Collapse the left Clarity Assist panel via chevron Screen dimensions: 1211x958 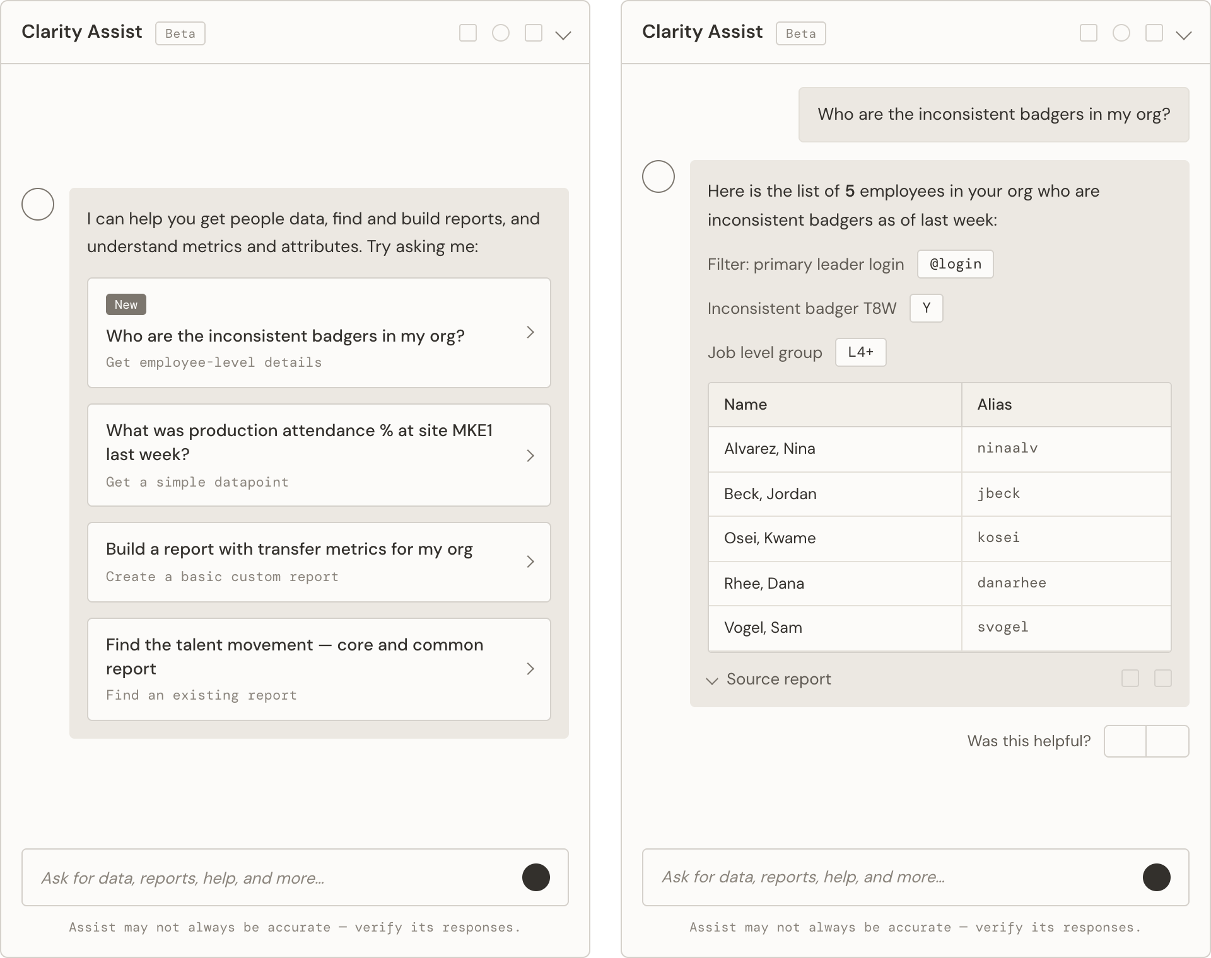coord(563,35)
